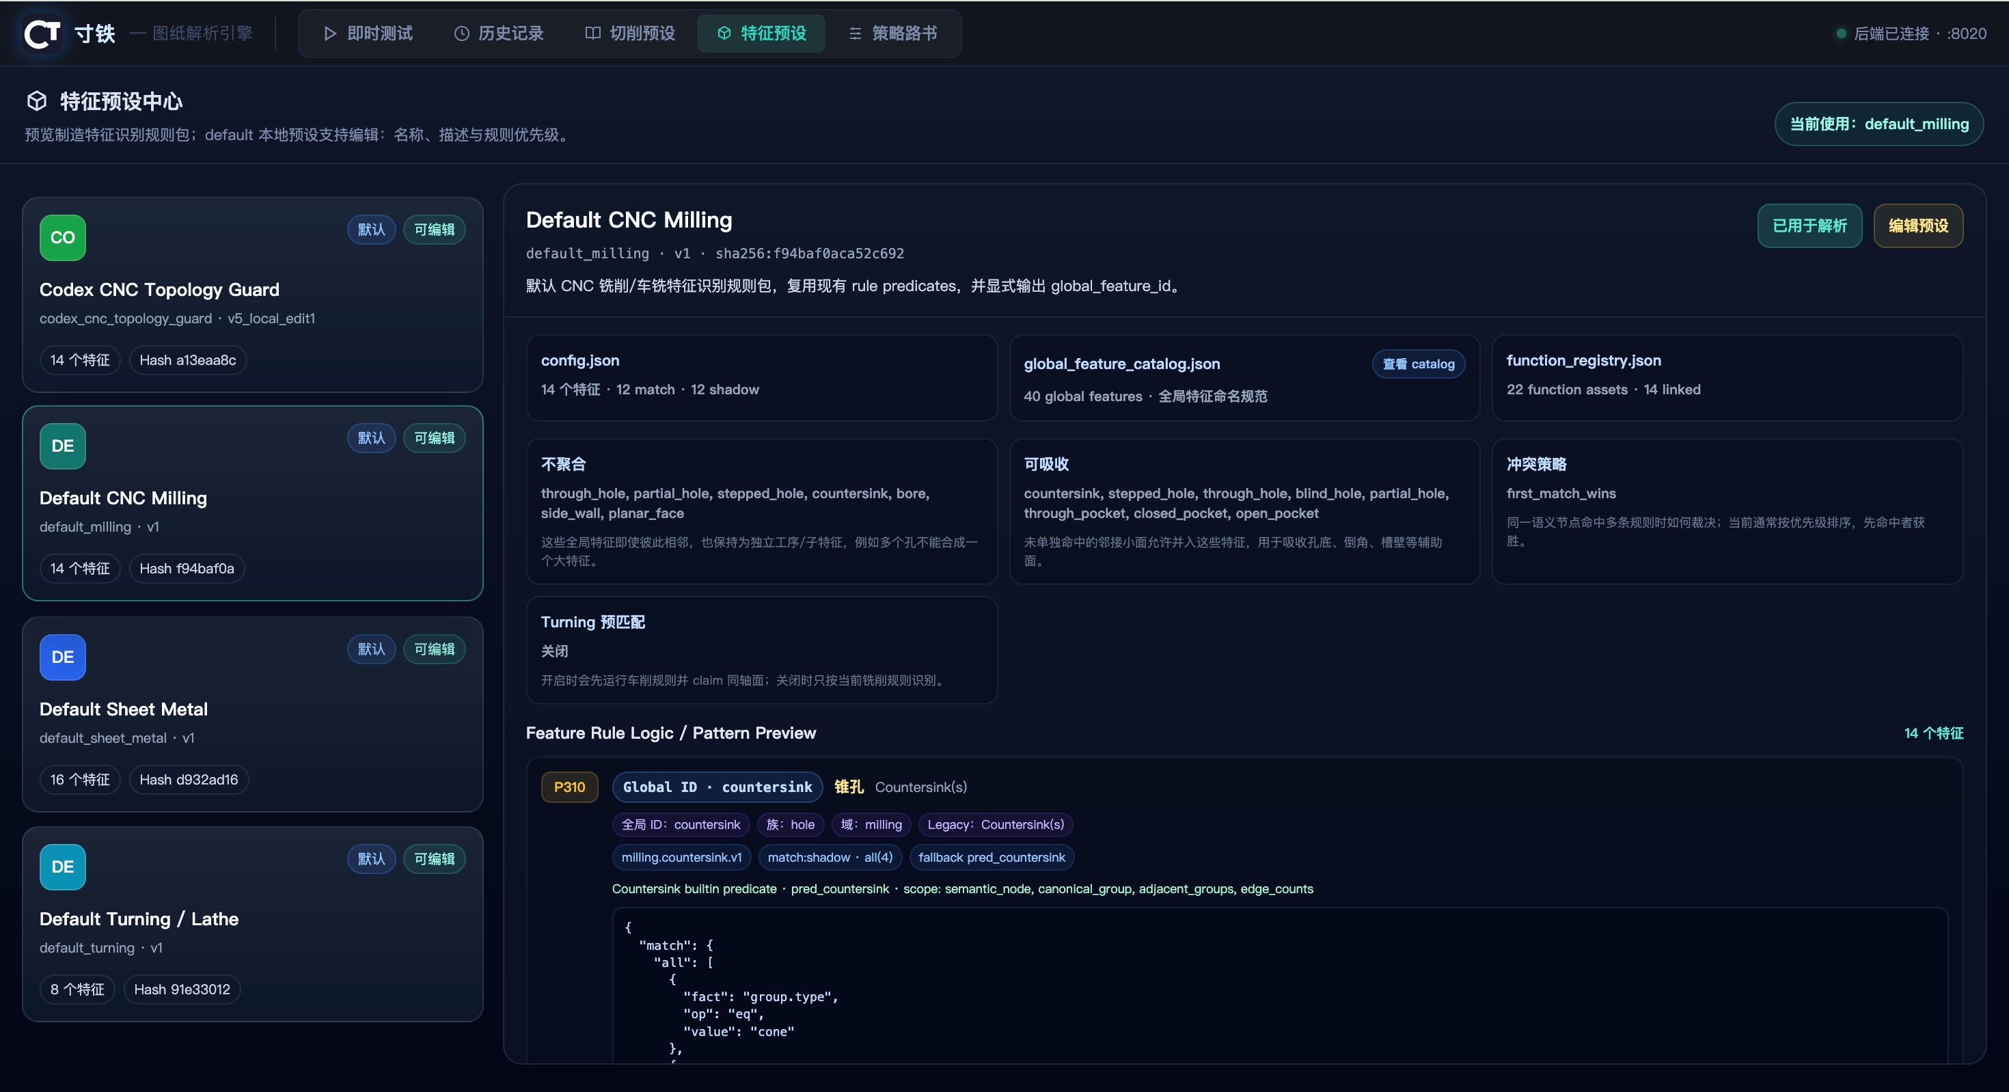Click the blue DE avatar of Default Sheet Metal

coord(62,657)
